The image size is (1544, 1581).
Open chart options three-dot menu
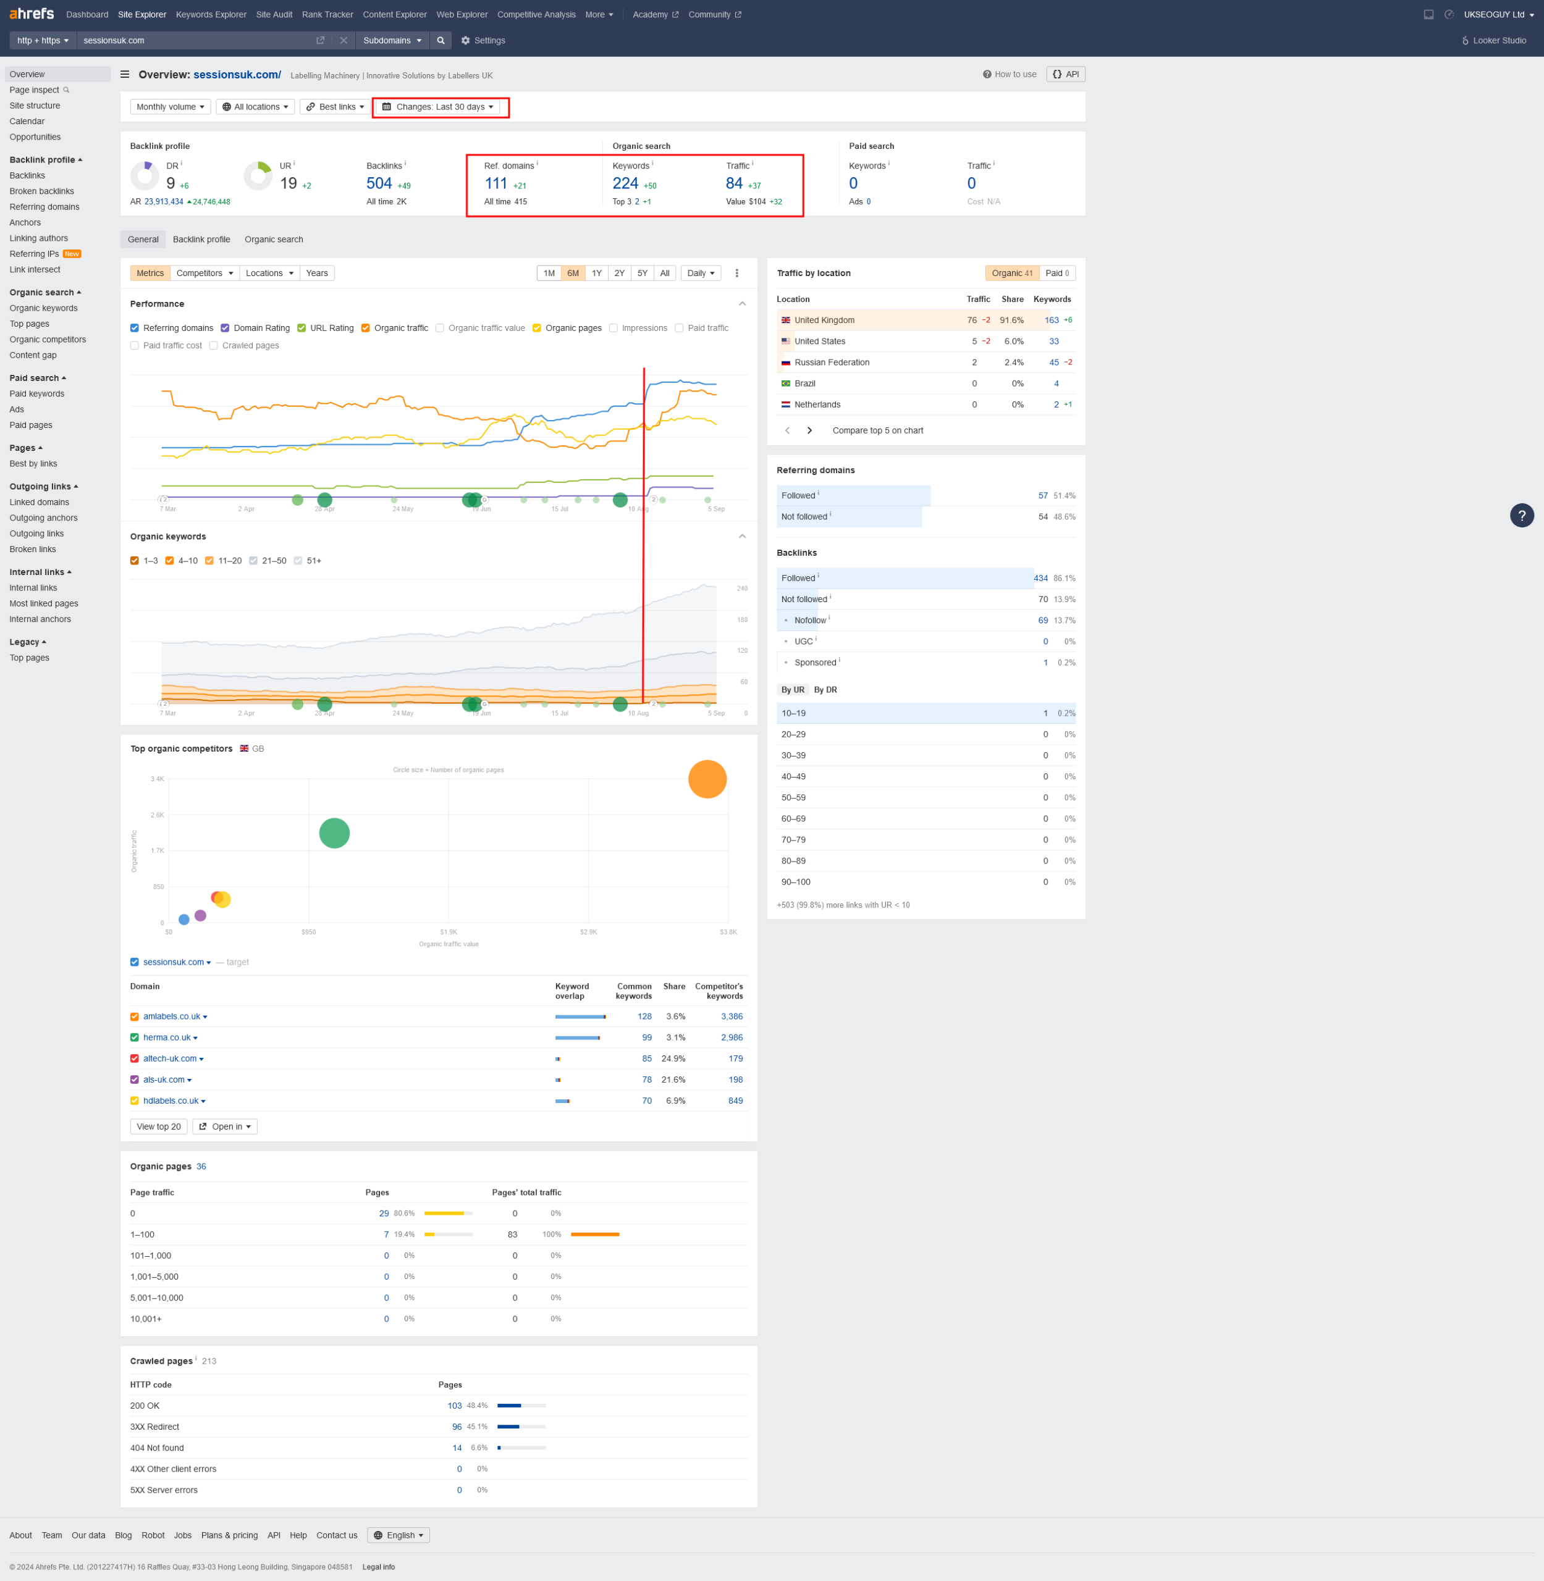(x=736, y=273)
